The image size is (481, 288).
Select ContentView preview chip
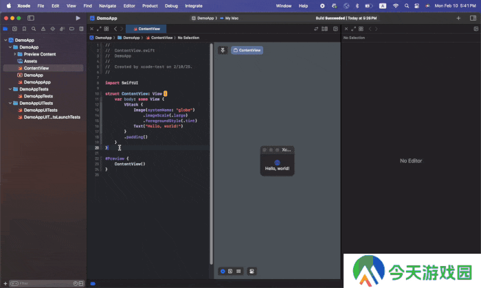point(247,50)
